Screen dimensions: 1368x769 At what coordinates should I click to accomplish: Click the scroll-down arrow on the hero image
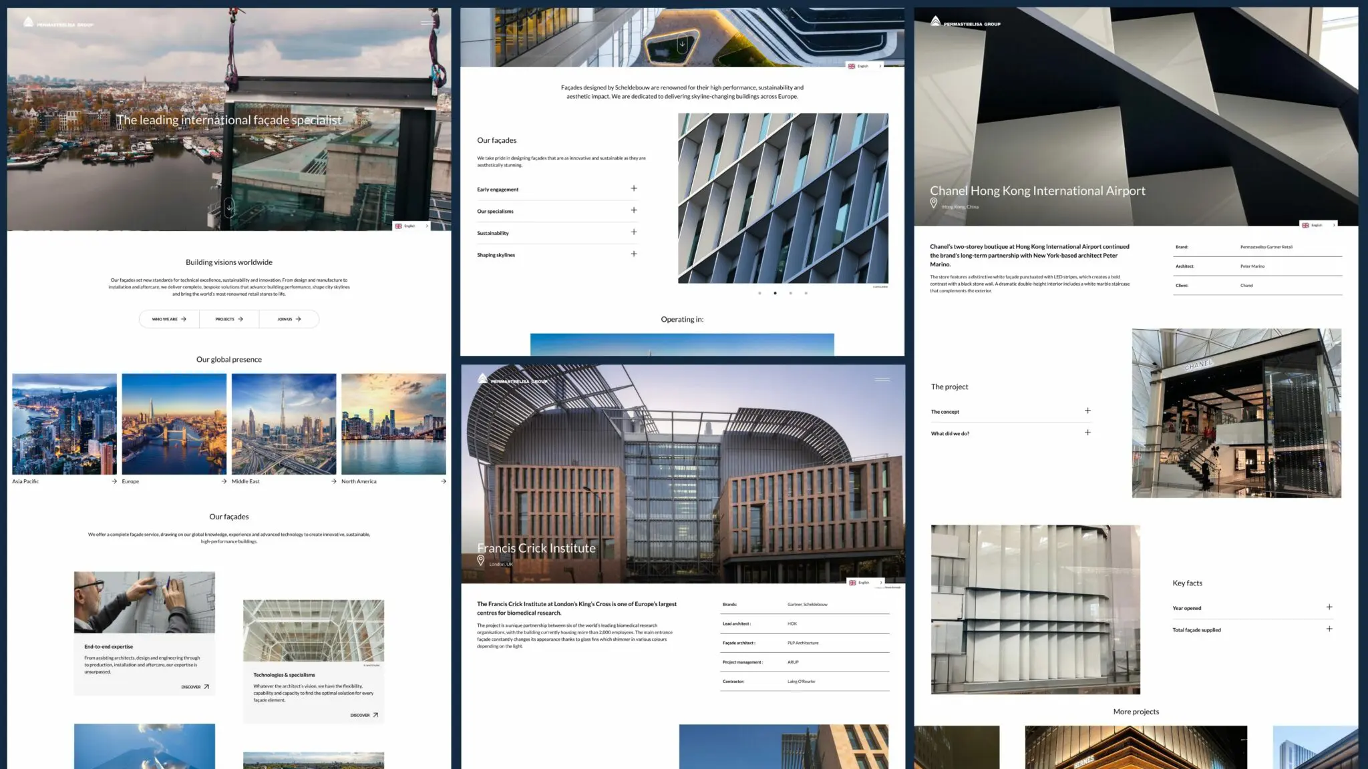pos(228,208)
